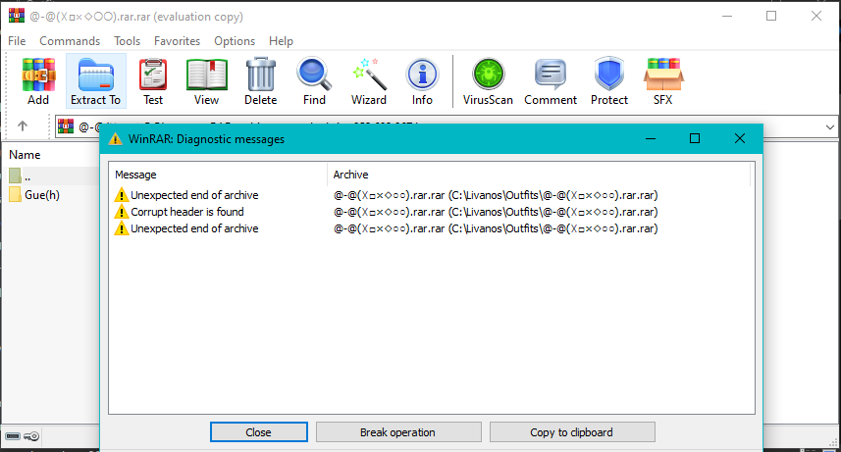
Task: Select the Gue(h) folder
Action: coord(42,194)
